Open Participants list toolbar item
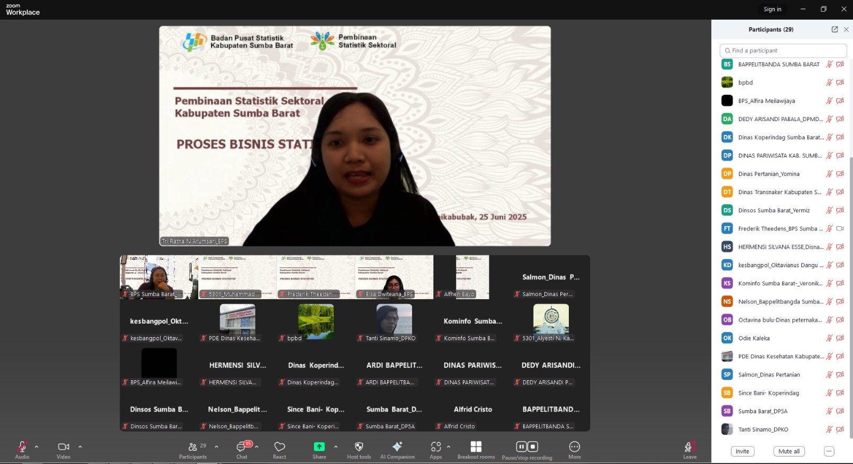The height and width of the screenshot is (464, 853). point(193,447)
